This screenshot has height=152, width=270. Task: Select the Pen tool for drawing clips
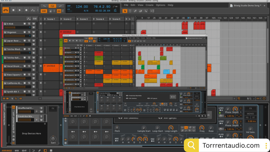pos(135,11)
